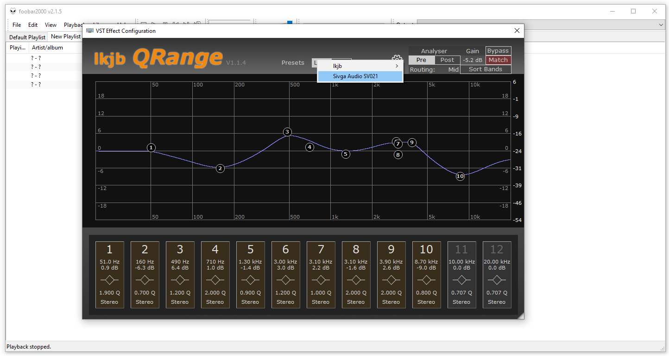Click band 1 filter type diamond icon
The width and height of the screenshot is (669, 356).
[109, 280]
